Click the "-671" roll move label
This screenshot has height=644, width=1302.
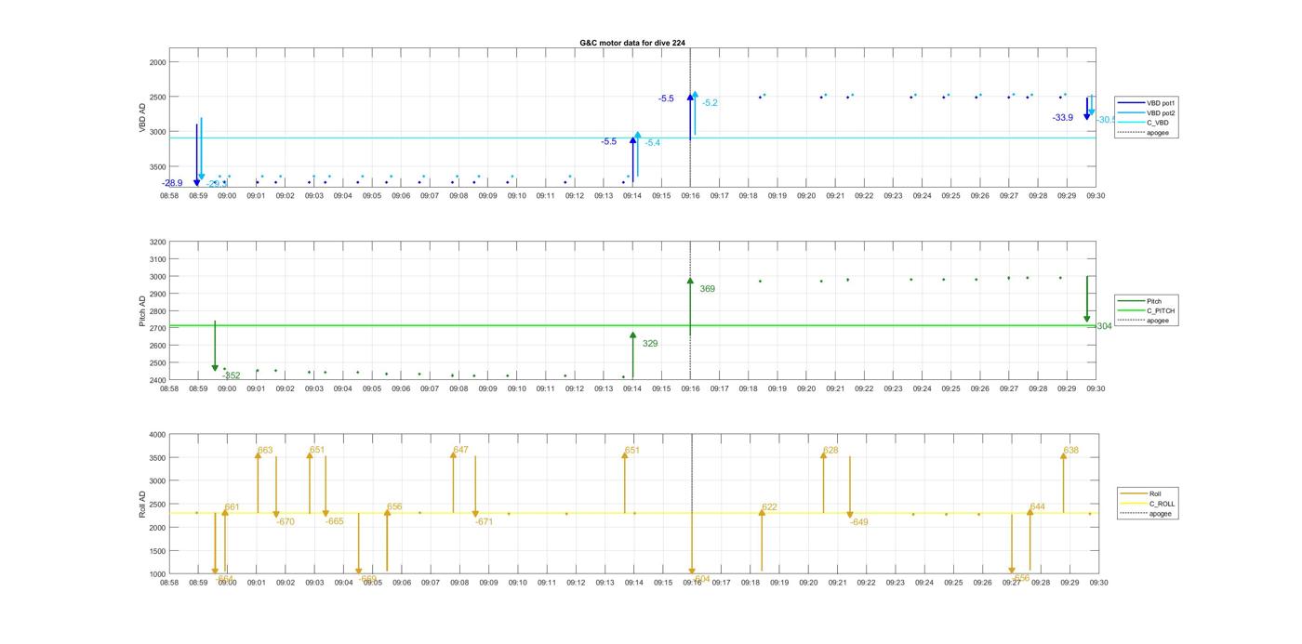click(x=484, y=522)
